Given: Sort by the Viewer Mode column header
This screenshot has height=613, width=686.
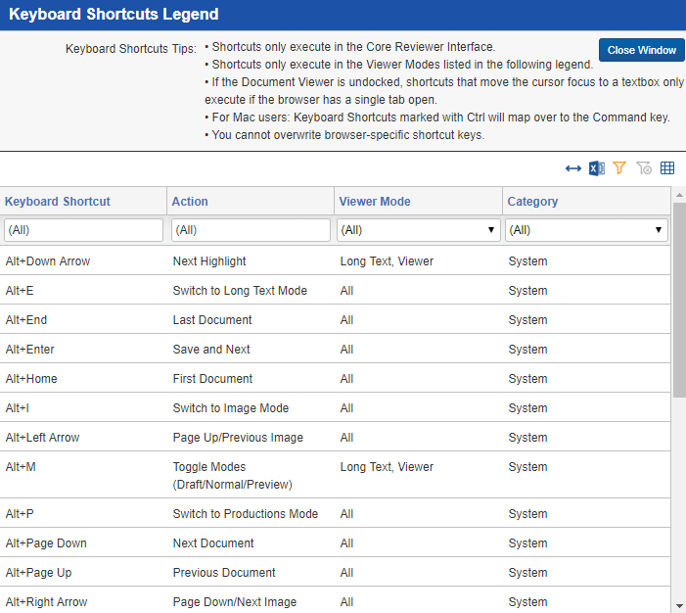Looking at the screenshot, I should pos(375,202).
